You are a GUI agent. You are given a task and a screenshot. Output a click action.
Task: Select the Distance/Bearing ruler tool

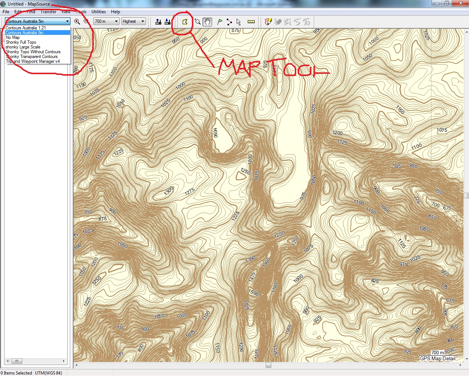coord(251,22)
